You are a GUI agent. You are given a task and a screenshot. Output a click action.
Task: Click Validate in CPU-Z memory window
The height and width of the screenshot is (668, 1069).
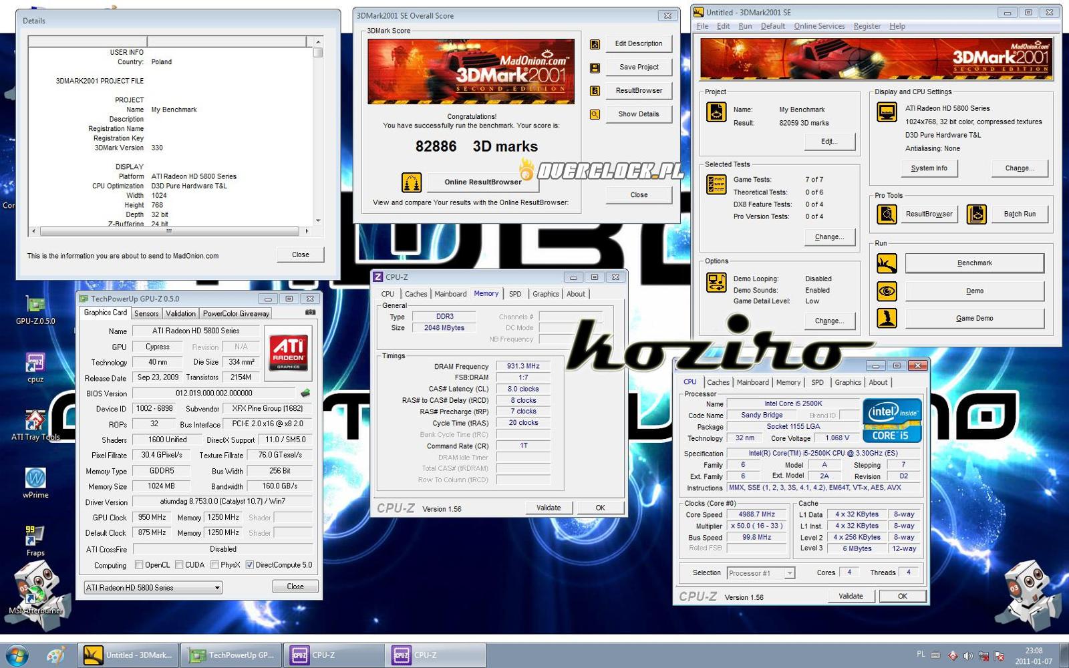tap(549, 508)
